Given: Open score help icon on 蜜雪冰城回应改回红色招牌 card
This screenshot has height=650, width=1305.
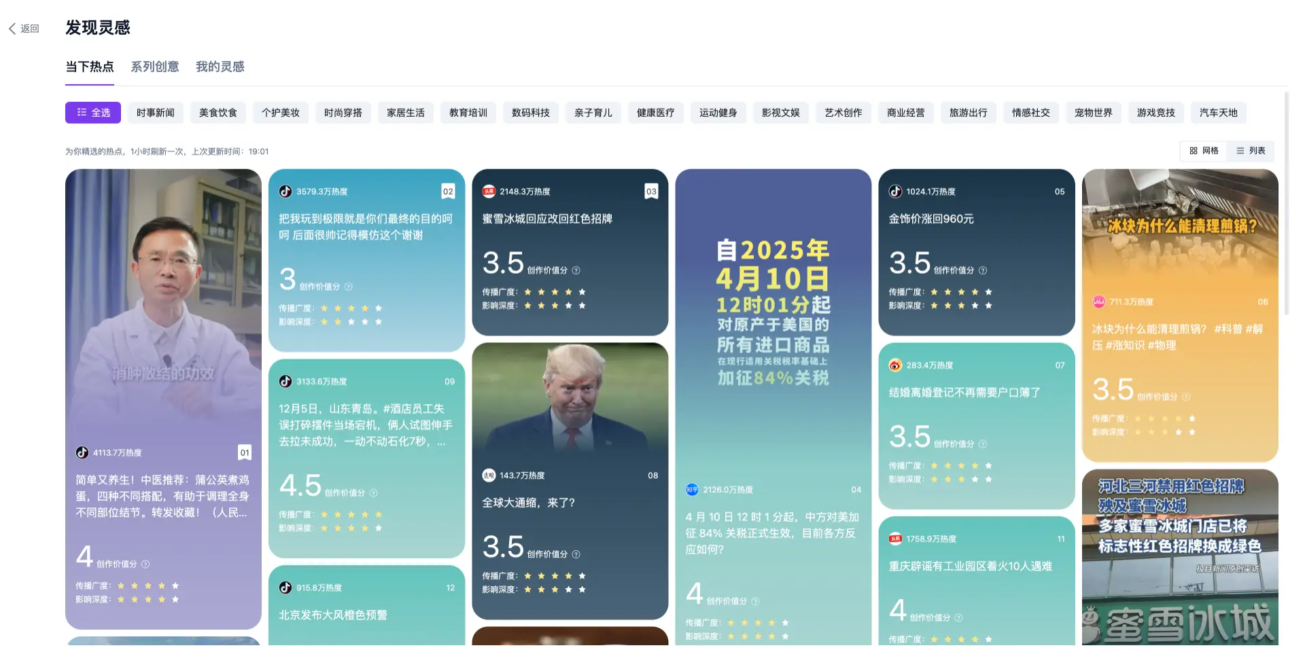Looking at the screenshot, I should (x=576, y=270).
